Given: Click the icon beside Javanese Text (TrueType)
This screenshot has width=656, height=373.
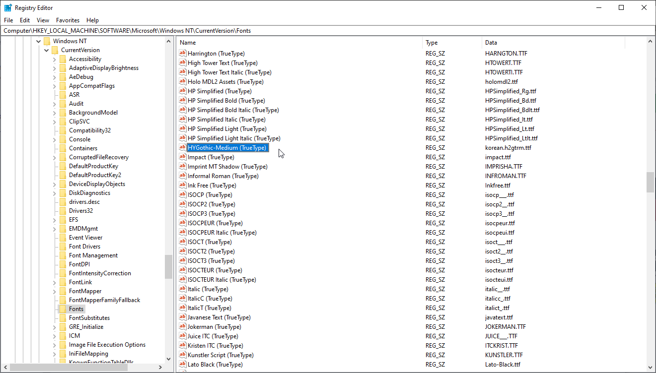Looking at the screenshot, I should (183, 317).
